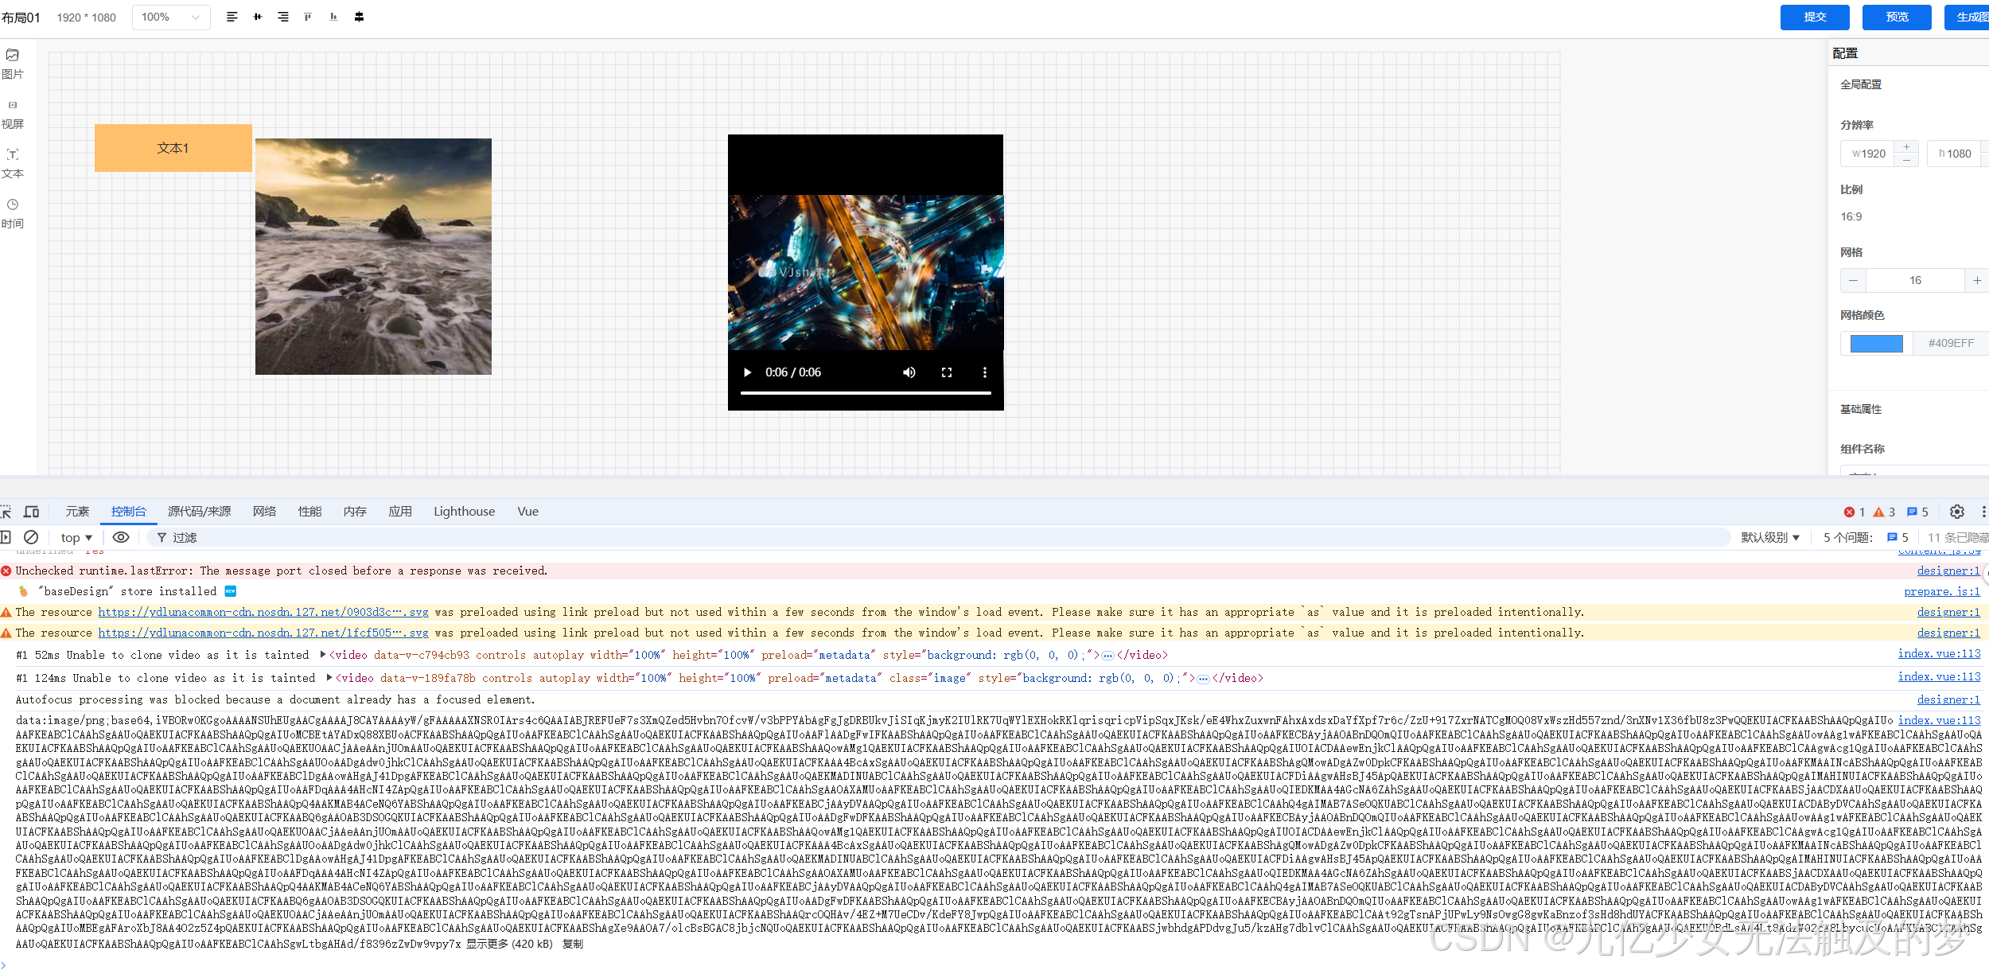
Task: Open DevTools settings via the gear icon
Action: 1956,512
